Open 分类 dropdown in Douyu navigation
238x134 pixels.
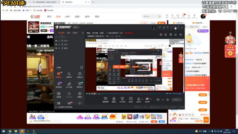tap(68, 17)
